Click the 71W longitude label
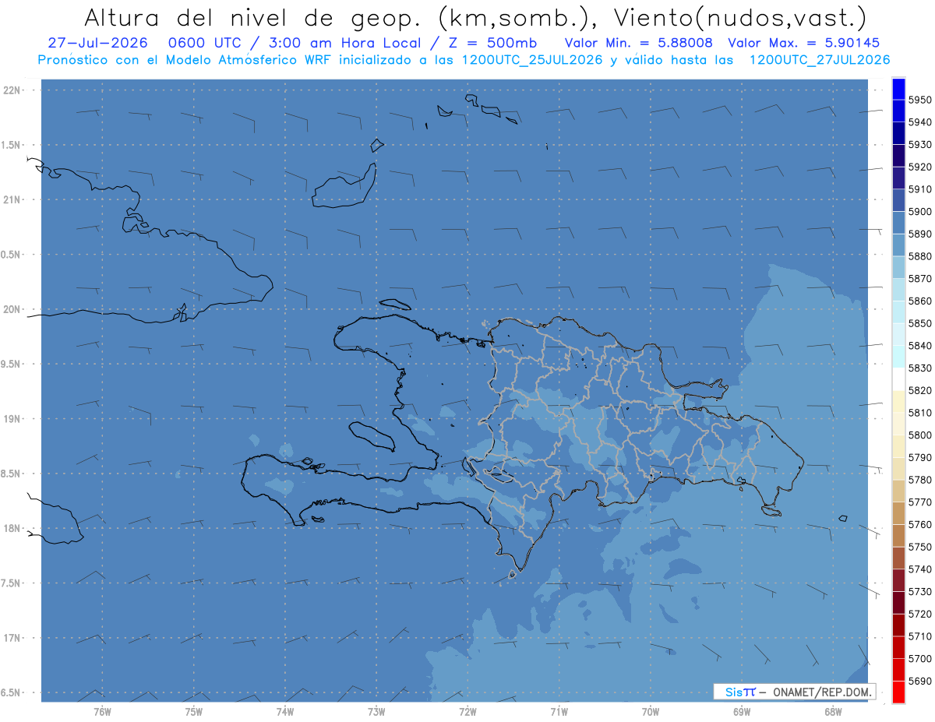This screenshot has height=722, width=935. click(559, 712)
